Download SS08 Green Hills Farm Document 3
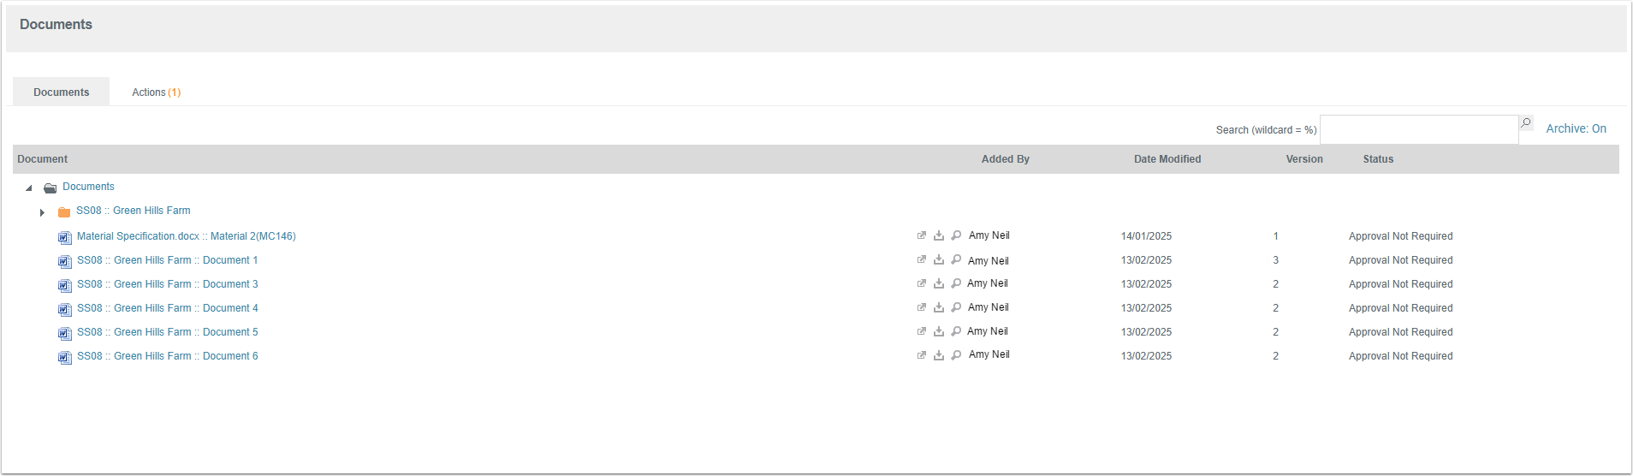Image resolution: width=1633 pixels, height=476 pixels. 939,283
